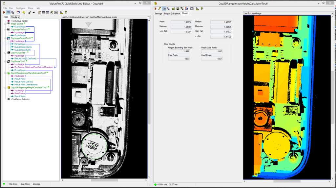Click the CogPMAlignTool1 tool icon in tree
The width and height of the screenshot is (336, 188).
(9, 53)
